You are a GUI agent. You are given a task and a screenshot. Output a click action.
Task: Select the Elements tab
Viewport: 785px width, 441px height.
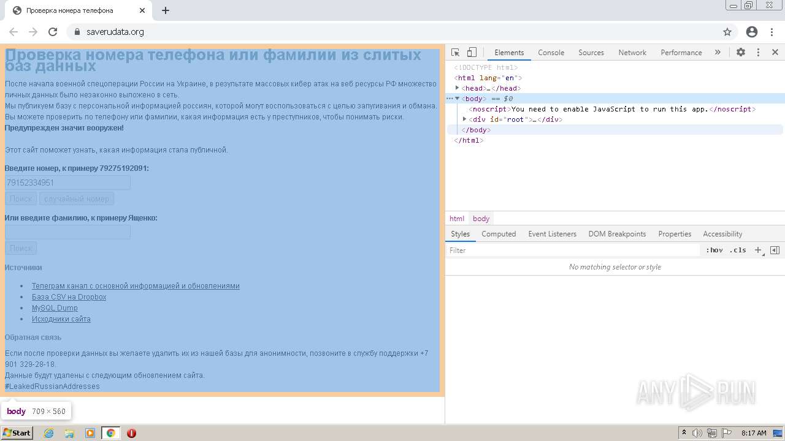click(x=509, y=53)
